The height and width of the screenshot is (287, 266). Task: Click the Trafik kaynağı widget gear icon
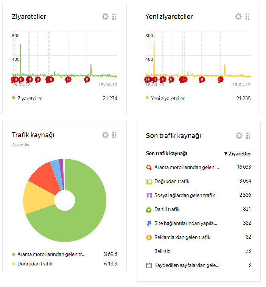pyautogui.click(x=105, y=135)
